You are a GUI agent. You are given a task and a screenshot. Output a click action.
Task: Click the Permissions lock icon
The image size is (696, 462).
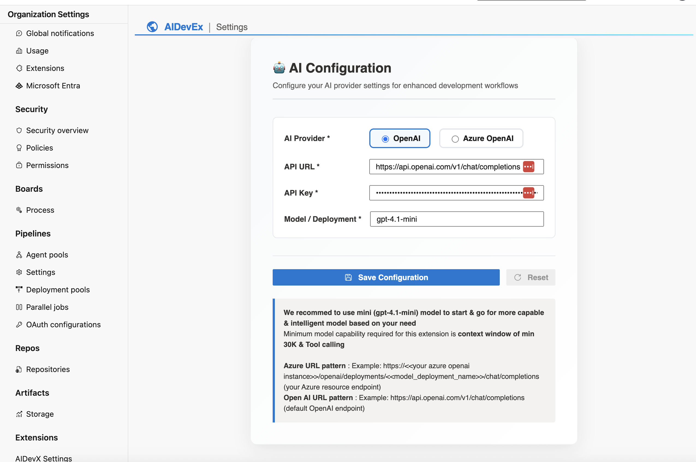(19, 165)
